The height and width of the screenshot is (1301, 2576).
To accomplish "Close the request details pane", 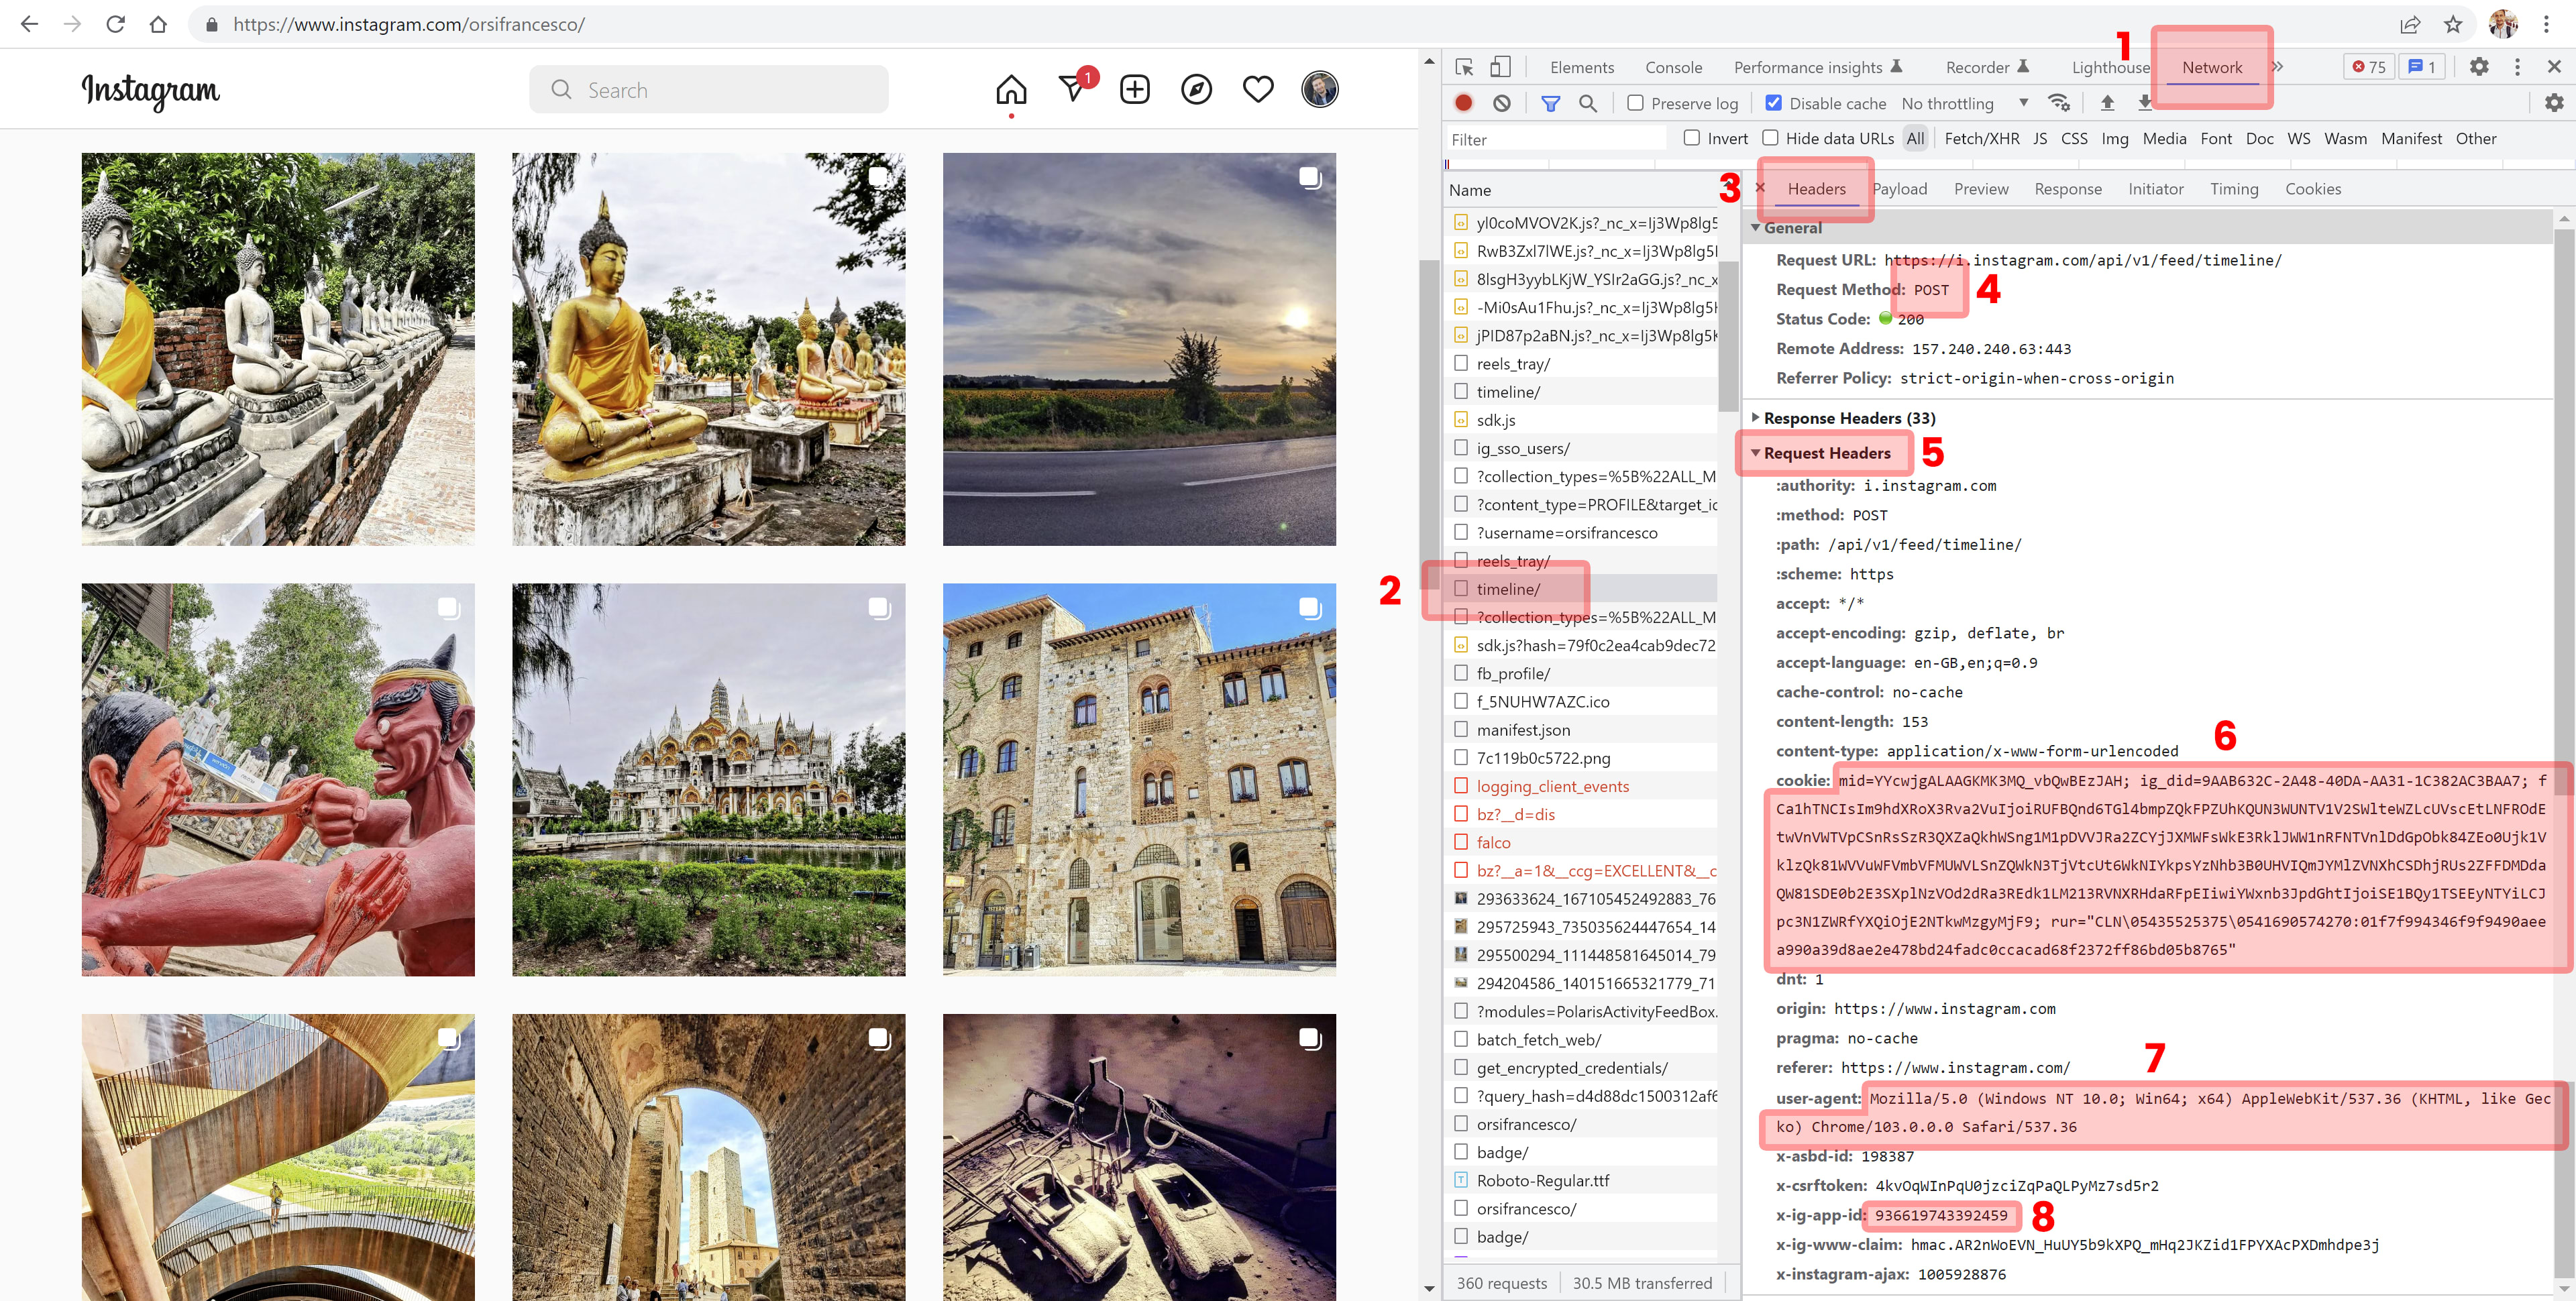I will click(x=1759, y=188).
